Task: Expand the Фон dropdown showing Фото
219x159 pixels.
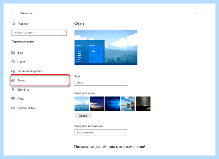Action: [x=101, y=82]
